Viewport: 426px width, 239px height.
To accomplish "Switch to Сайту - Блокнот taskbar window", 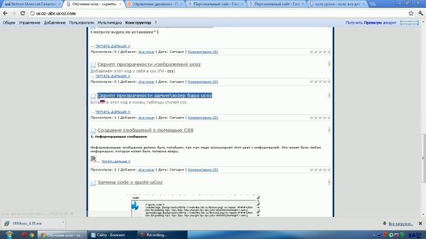I will 112,235.
